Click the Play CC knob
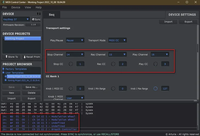Viewport: 200px width, 136px height. tap(155, 64)
